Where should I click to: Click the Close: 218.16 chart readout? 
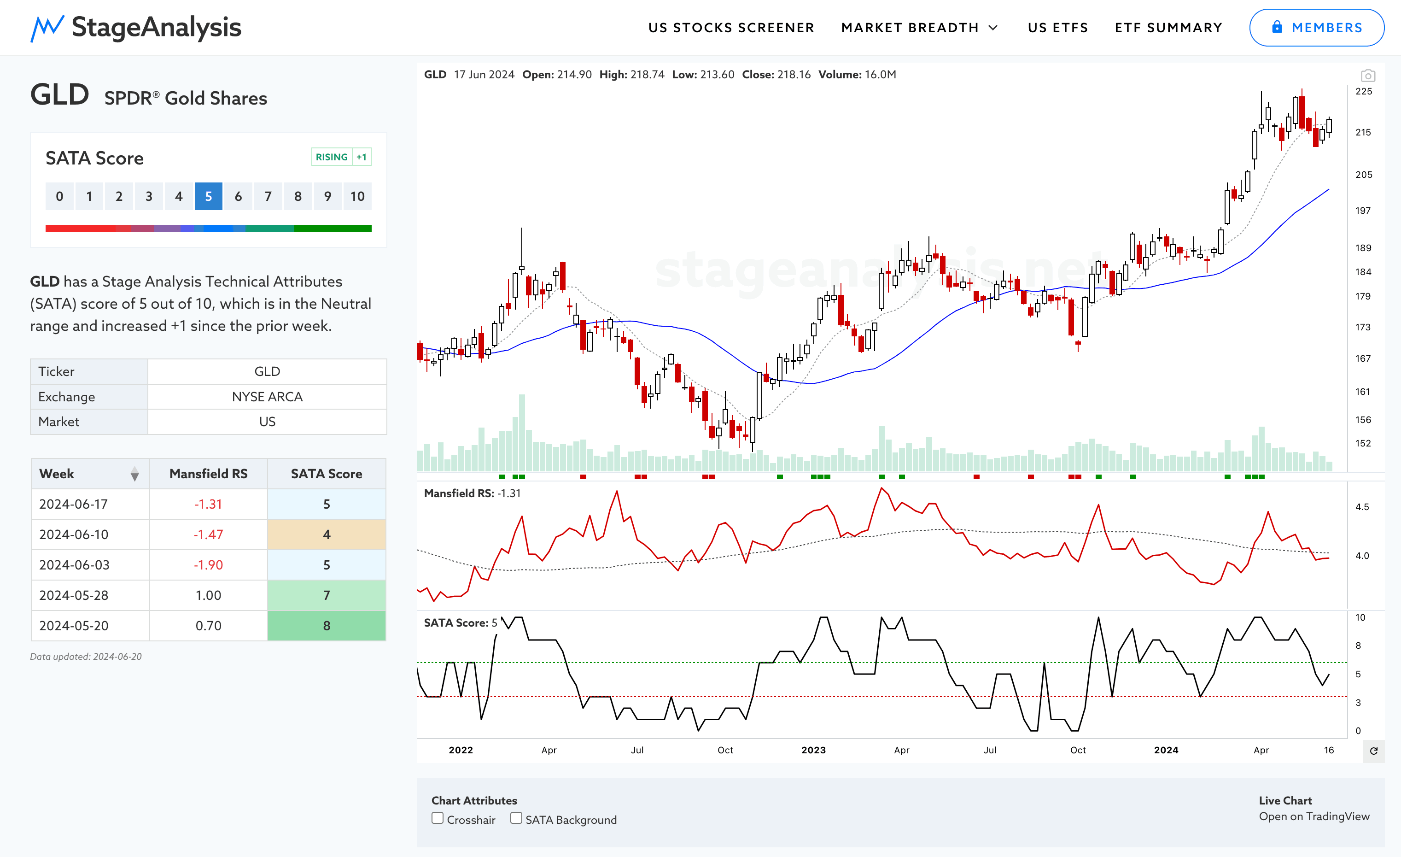coord(776,75)
